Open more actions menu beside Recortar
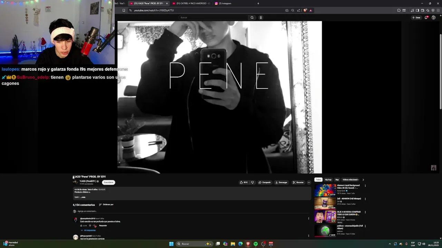Image resolution: width=442 pixels, height=248 pixels. click(309, 182)
